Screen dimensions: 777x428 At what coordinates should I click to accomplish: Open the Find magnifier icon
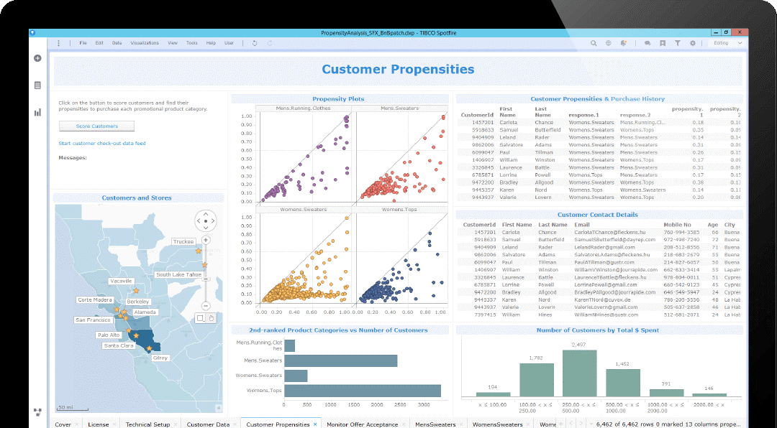pos(593,43)
